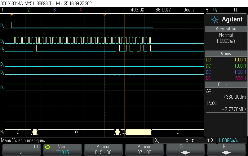Screen dimensions: 248x156
Task: Click the blue DC 1.00:1 channel row
Action: coord(226,72)
